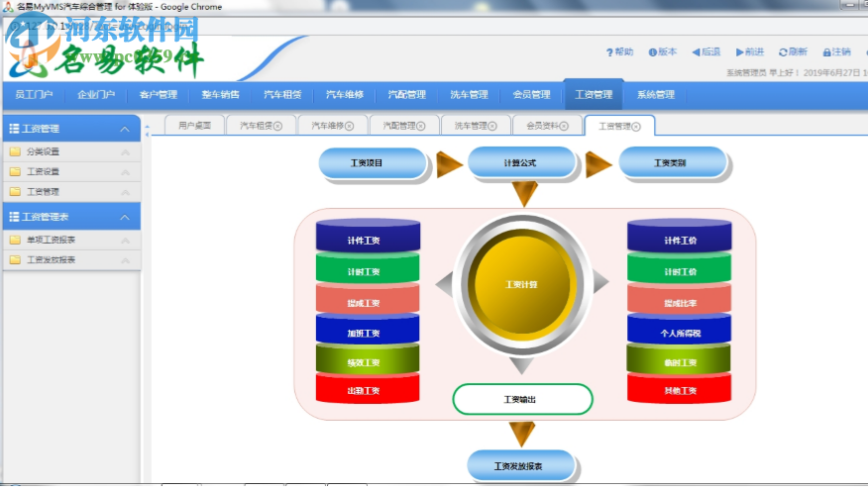Click the sidebar collapse handle beside tab strip

(147, 131)
